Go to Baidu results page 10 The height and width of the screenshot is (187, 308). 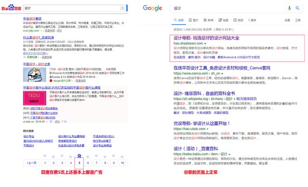point(122,163)
